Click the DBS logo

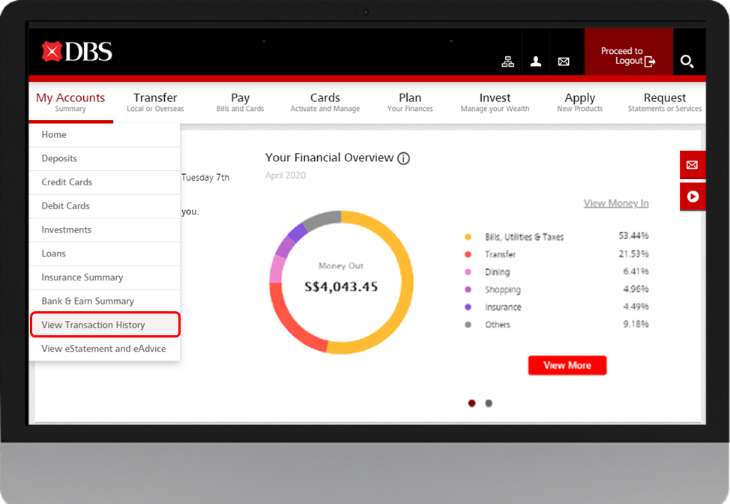tap(77, 52)
